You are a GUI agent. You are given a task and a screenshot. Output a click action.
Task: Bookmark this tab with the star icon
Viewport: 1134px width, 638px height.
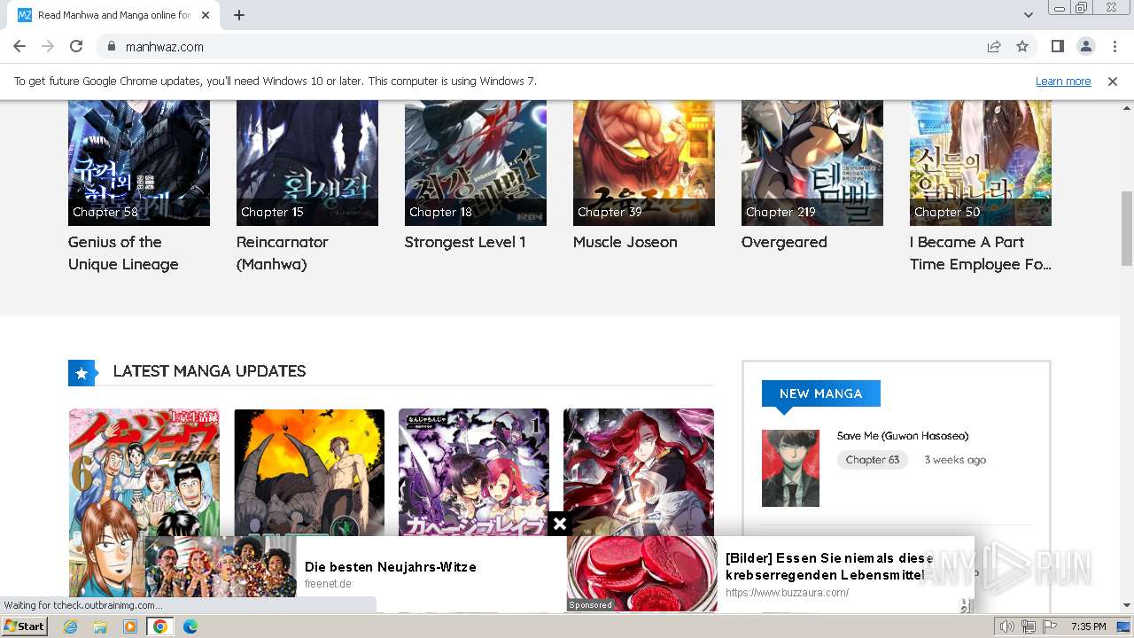(x=1022, y=46)
